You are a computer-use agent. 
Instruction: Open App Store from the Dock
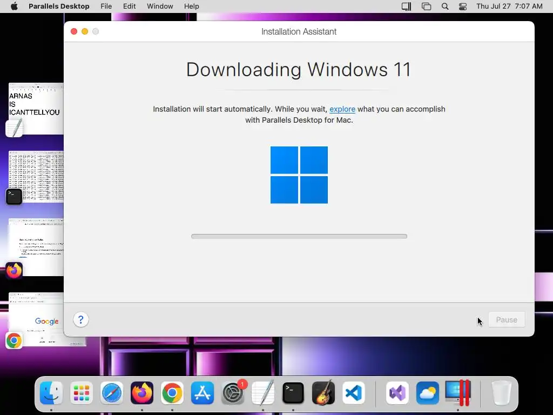click(x=203, y=393)
